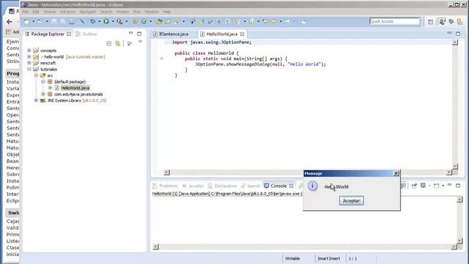
Task: Open the Navigate menu
Action: (x=88, y=12)
